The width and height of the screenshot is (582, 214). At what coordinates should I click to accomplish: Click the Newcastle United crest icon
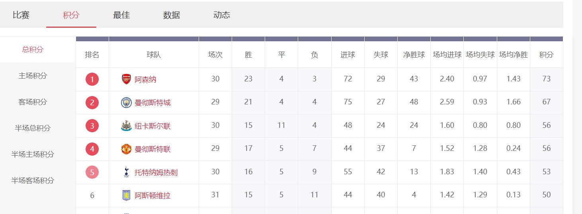[x=126, y=126]
